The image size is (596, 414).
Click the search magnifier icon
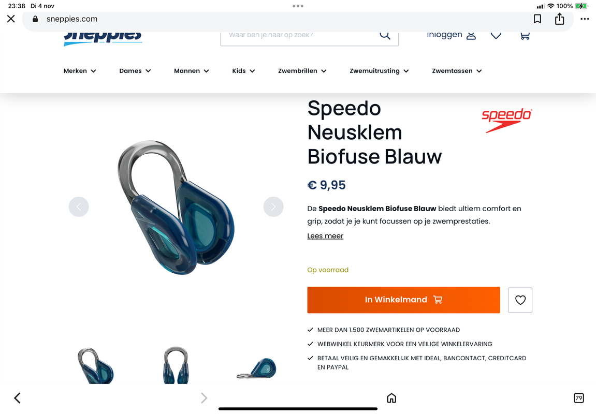pos(385,35)
